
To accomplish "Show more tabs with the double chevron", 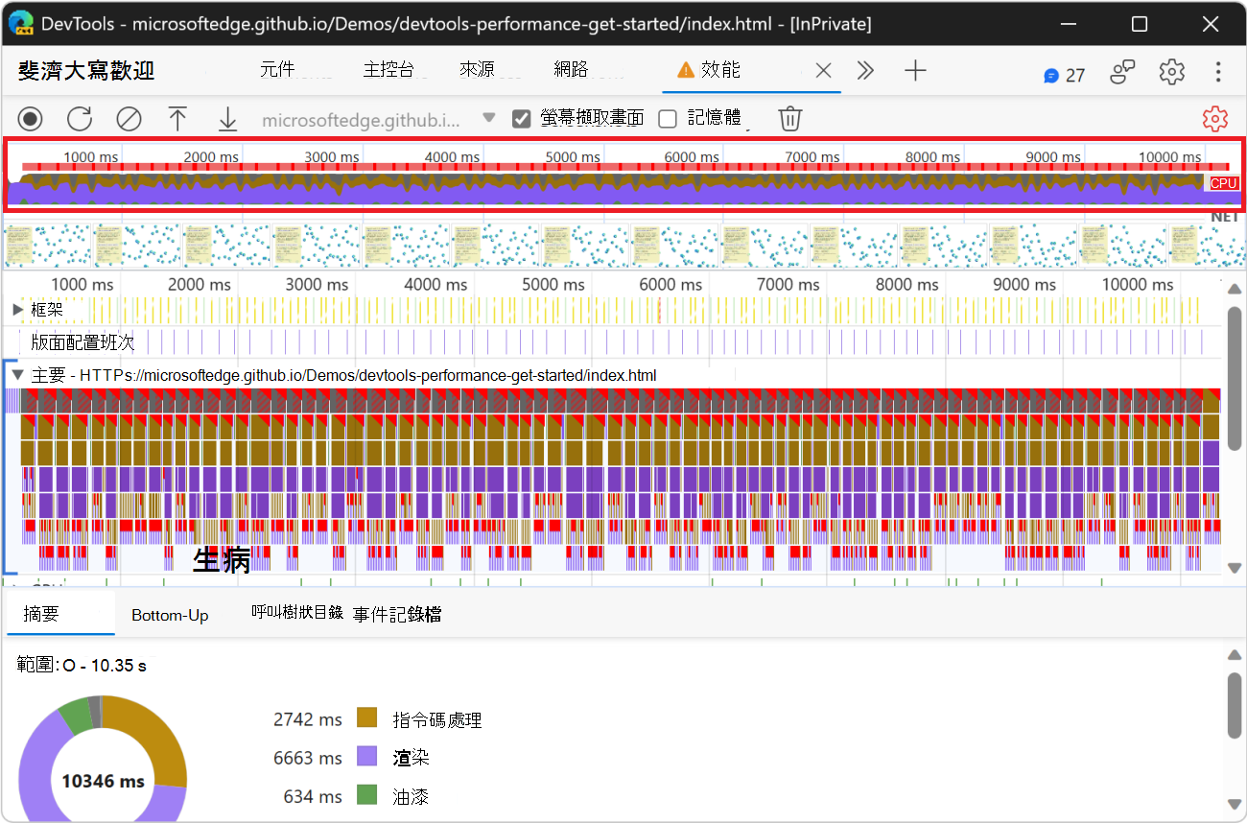I will (865, 70).
